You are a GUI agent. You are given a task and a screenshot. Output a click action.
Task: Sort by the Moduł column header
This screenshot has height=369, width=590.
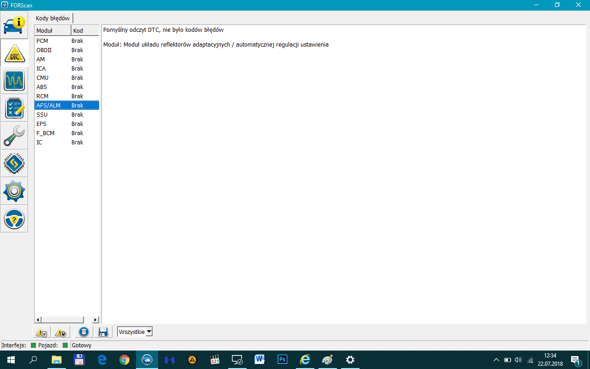[x=53, y=31]
